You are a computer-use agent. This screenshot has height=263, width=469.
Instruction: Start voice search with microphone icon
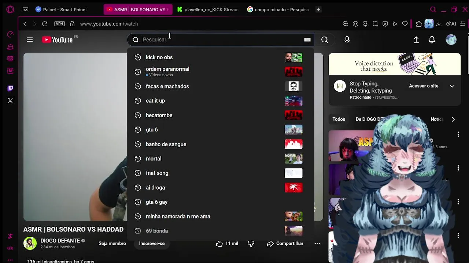pyautogui.click(x=347, y=40)
